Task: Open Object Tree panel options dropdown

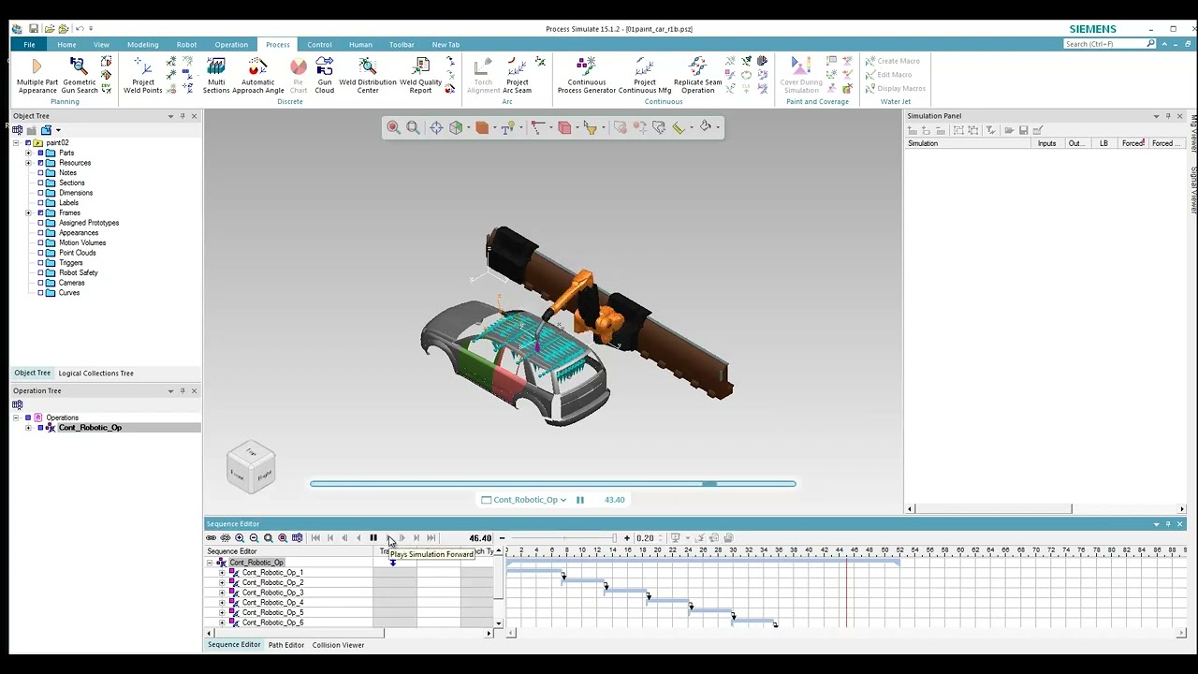Action: [x=170, y=116]
